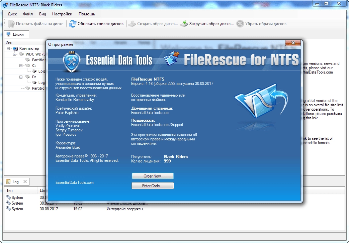349x243 pixels.
Task: Select the Диски tab
Action: tap(17, 34)
